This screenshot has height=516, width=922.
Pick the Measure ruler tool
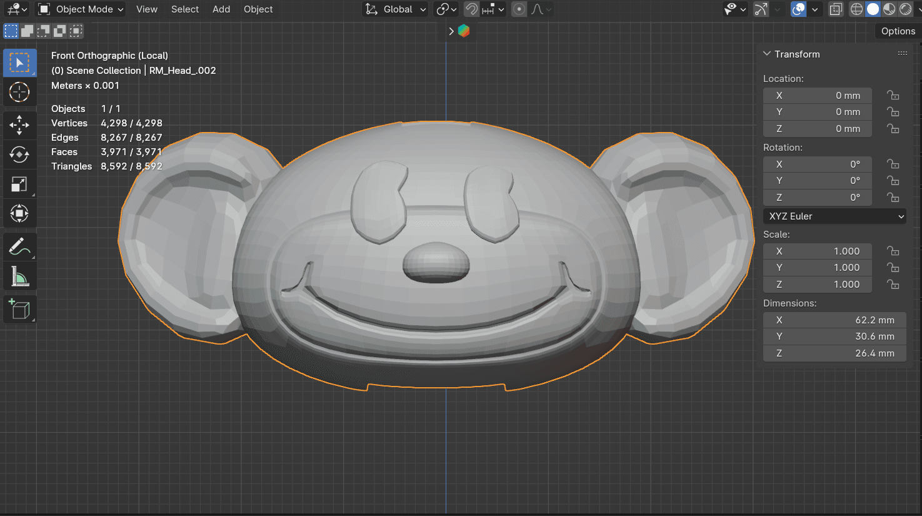(x=19, y=276)
